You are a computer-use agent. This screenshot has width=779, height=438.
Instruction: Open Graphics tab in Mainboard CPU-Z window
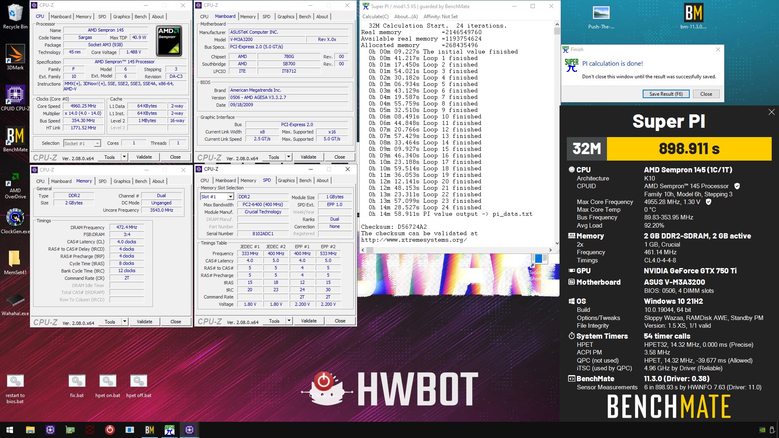tap(286, 17)
